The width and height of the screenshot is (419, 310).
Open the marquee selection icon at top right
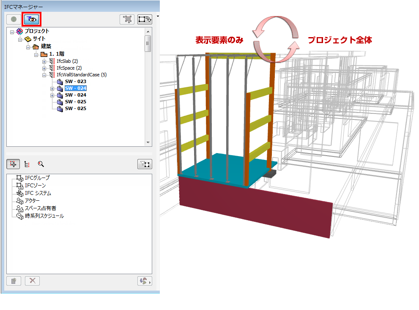(144, 19)
